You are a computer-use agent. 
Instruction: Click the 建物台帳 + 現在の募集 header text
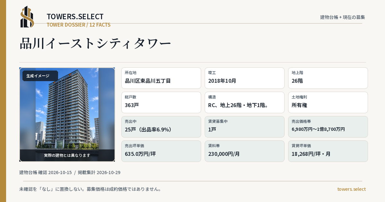point(343,17)
